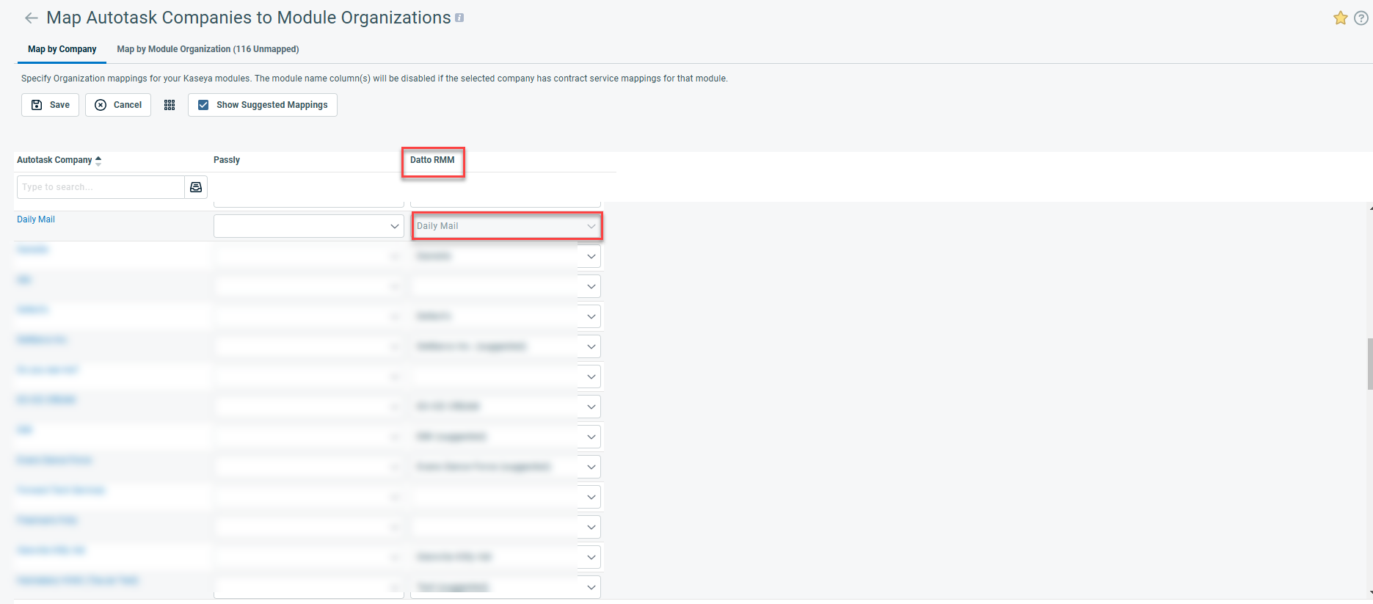This screenshot has height=604, width=1373.
Task: Toggle Show Suggested Mappings checkbox
Action: 204,105
